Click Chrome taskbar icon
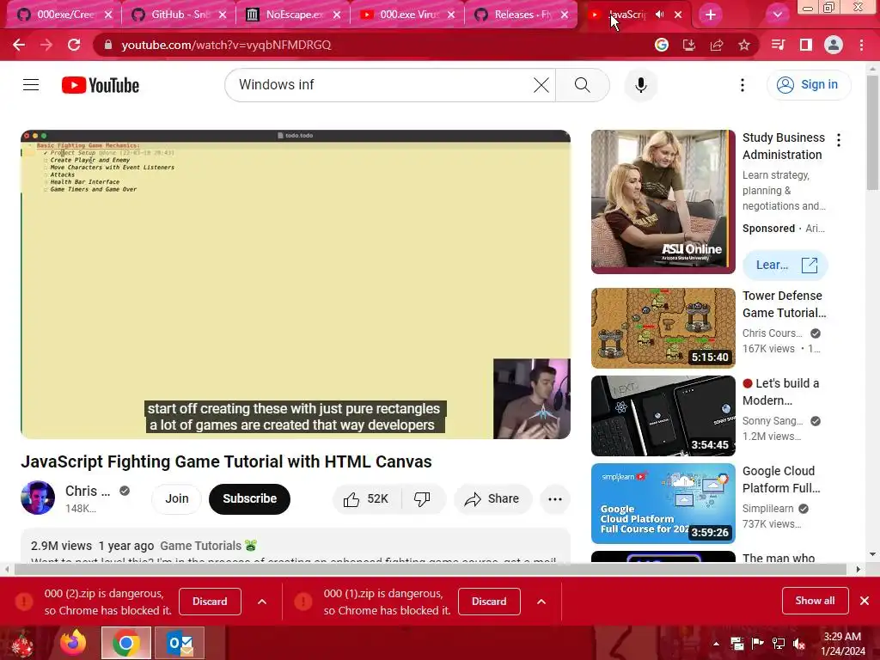The image size is (880, 660). point(126,643)
